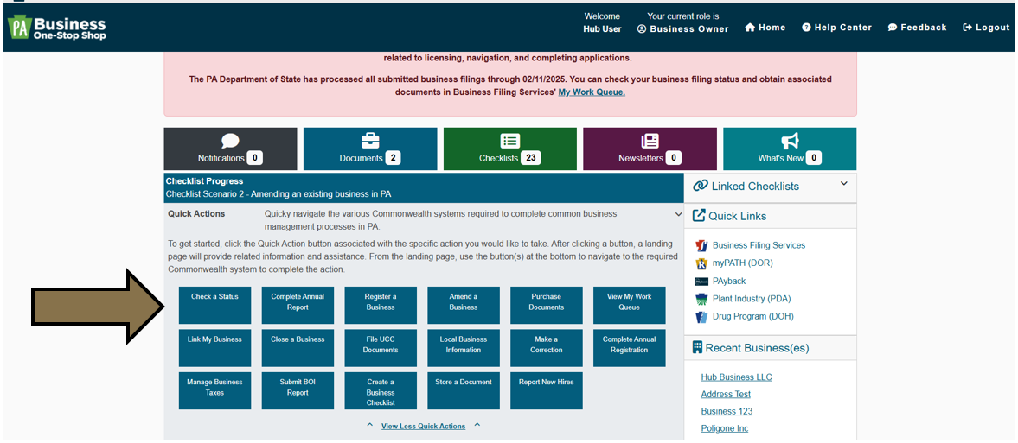Click the Checklist Scenario 2 progress title
The image size is (1018, 443).
pyautogui.click(x=279, y=193)
